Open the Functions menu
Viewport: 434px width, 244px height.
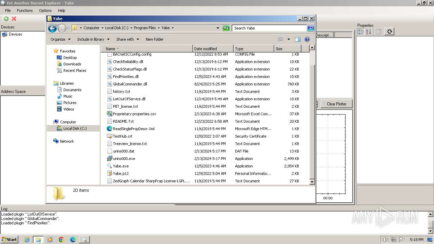[25, 11]
